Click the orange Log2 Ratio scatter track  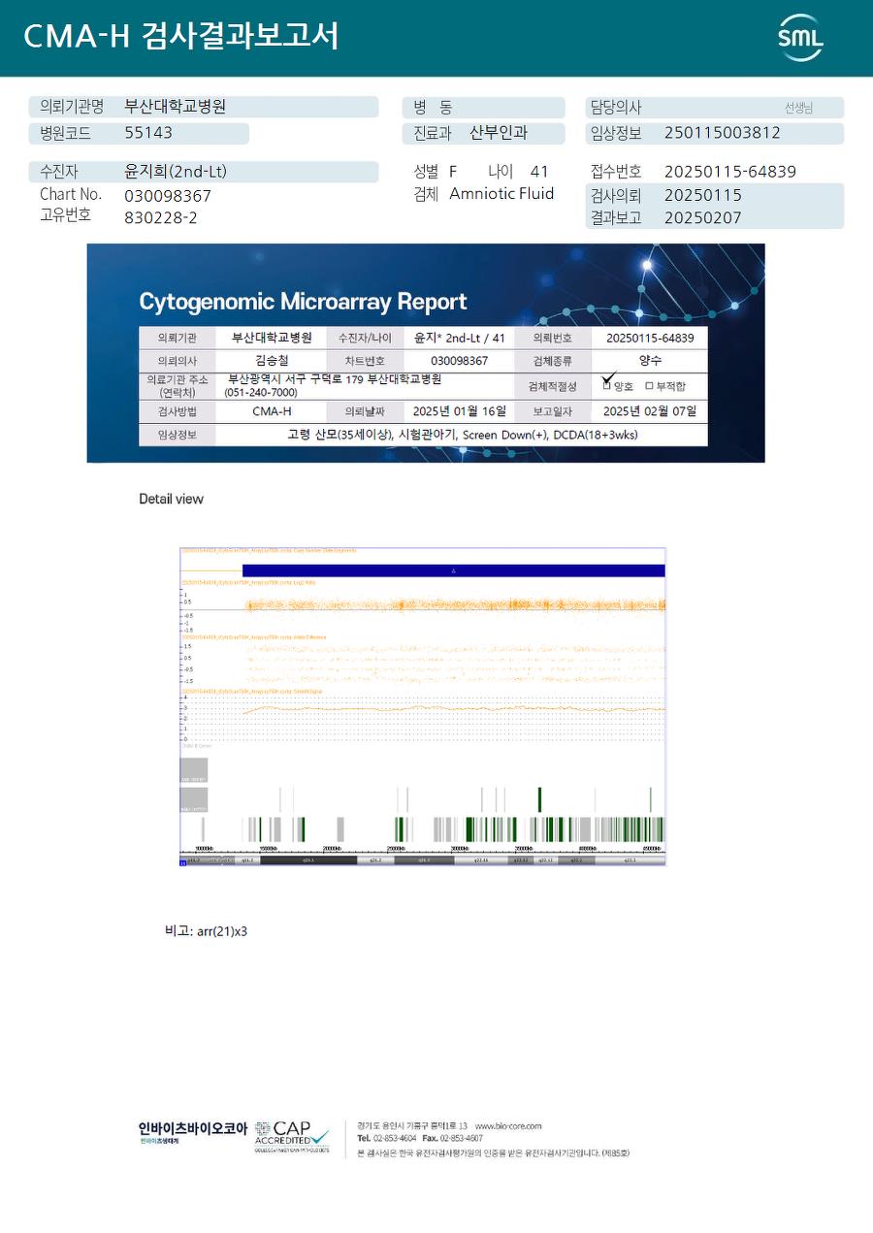click(x=453, y=605)
